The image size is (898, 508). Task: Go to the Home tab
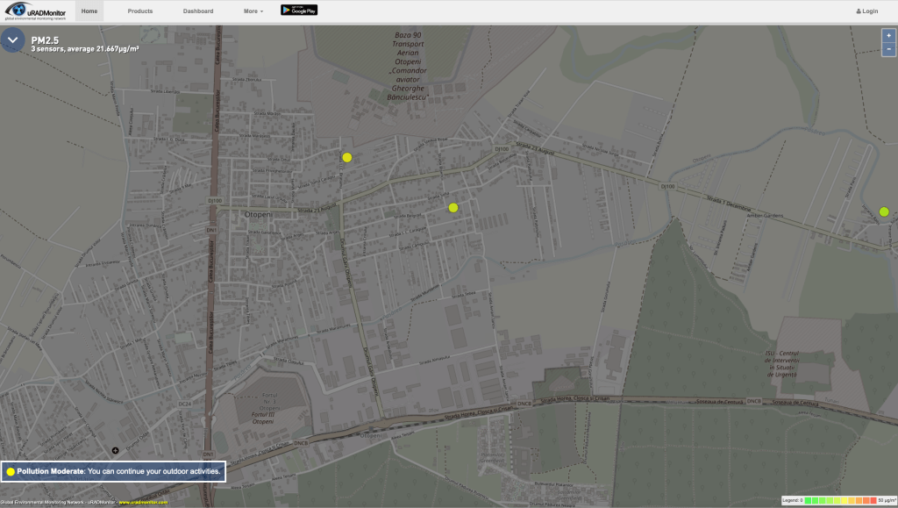pos(89,11)
